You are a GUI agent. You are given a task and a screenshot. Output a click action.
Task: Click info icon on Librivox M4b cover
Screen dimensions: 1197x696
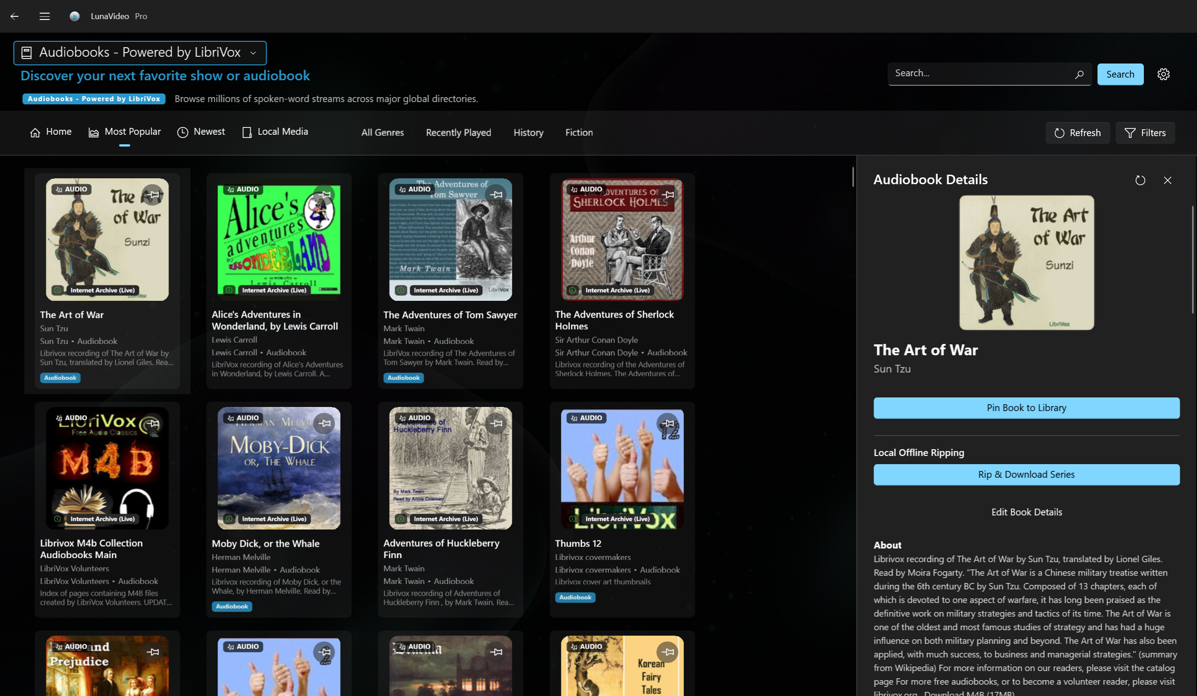click(x=58, y=519)
